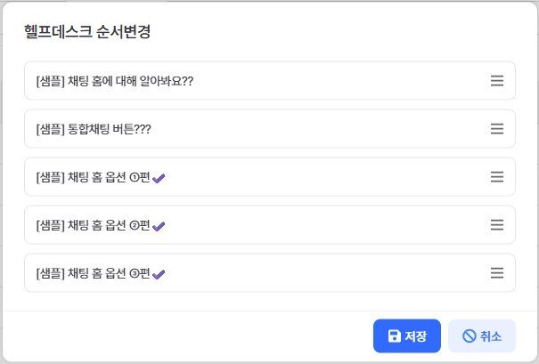This screenshot has width=539, height=364.
Task: Click the [샘플] prefix on 통합채팅 버튼 row
Action: pyautogui.click(x=50, y=129)
